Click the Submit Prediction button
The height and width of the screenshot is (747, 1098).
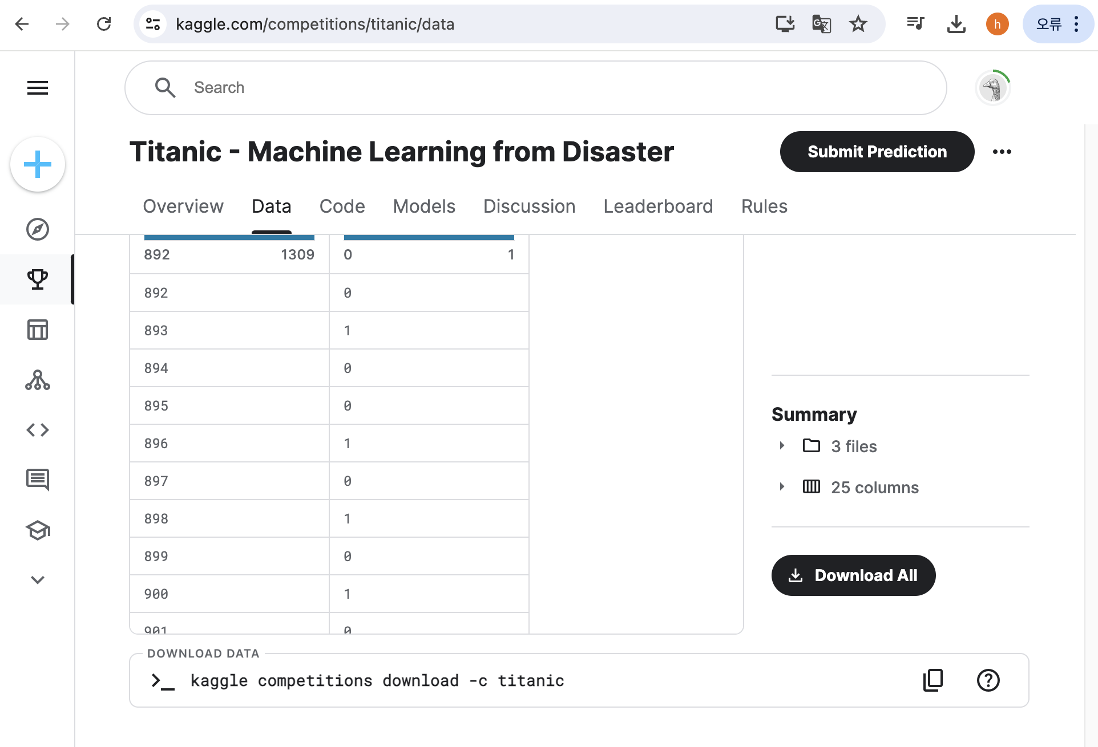pos(877,152)
